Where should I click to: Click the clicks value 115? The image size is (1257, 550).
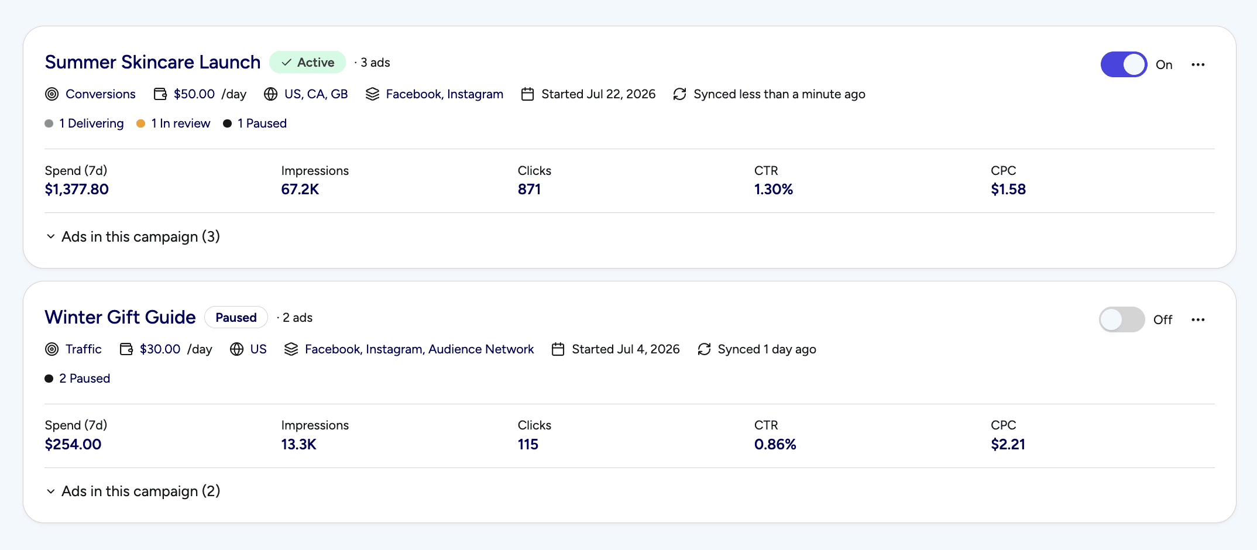pyautogui.click(x=528, y=445)
